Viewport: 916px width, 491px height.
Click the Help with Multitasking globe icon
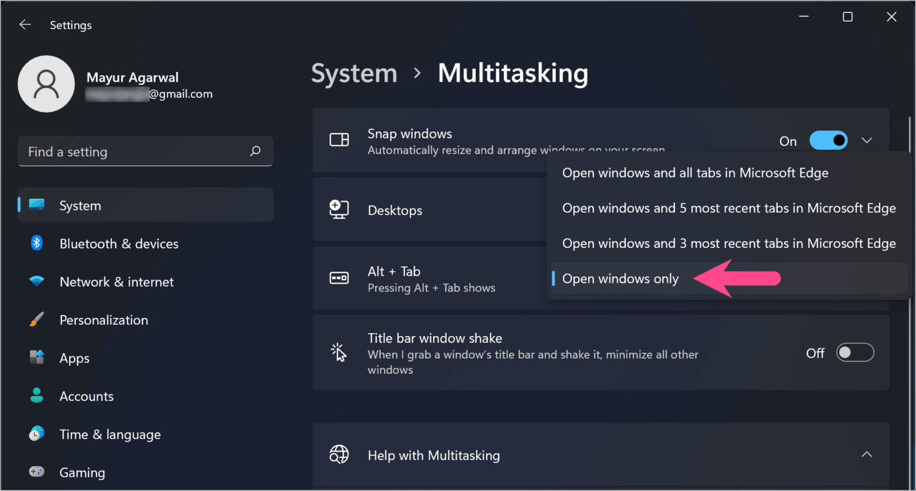tap(339, 455)
